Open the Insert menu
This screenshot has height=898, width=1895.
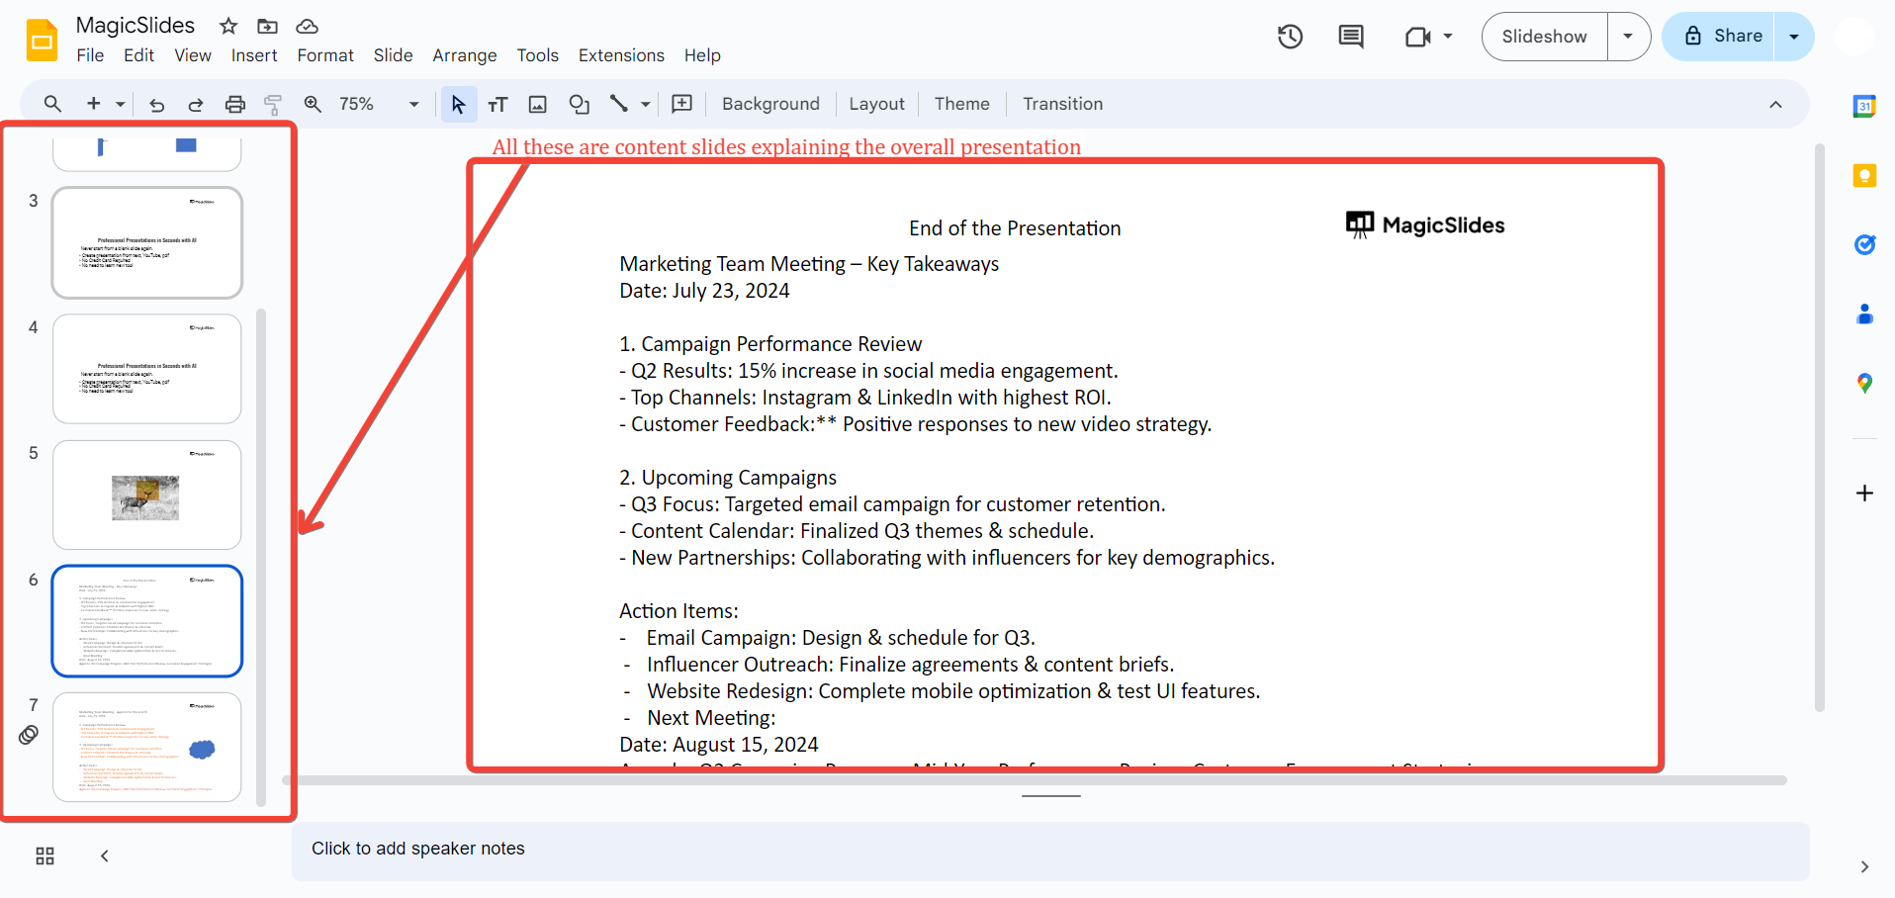tap(254, 55)
